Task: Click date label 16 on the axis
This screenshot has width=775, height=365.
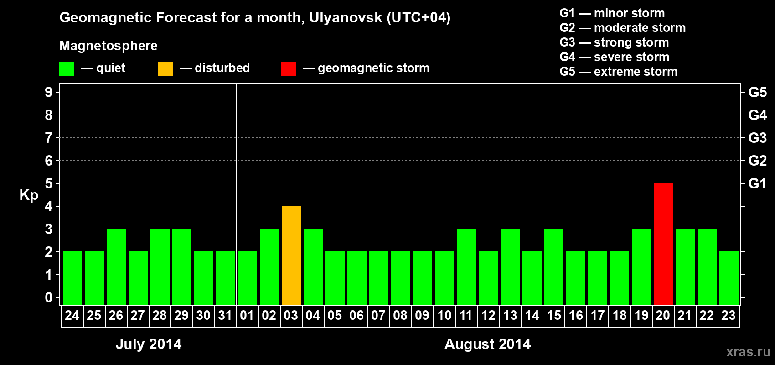Action: [575, 315]
